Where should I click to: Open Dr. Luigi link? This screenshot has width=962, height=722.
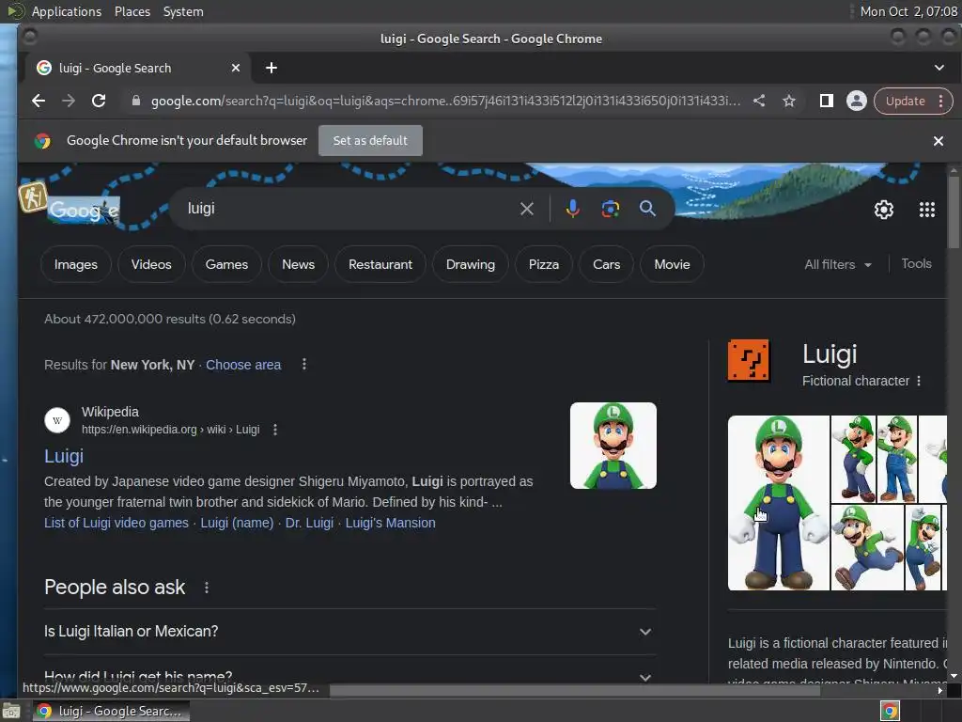tap(309, 523)
